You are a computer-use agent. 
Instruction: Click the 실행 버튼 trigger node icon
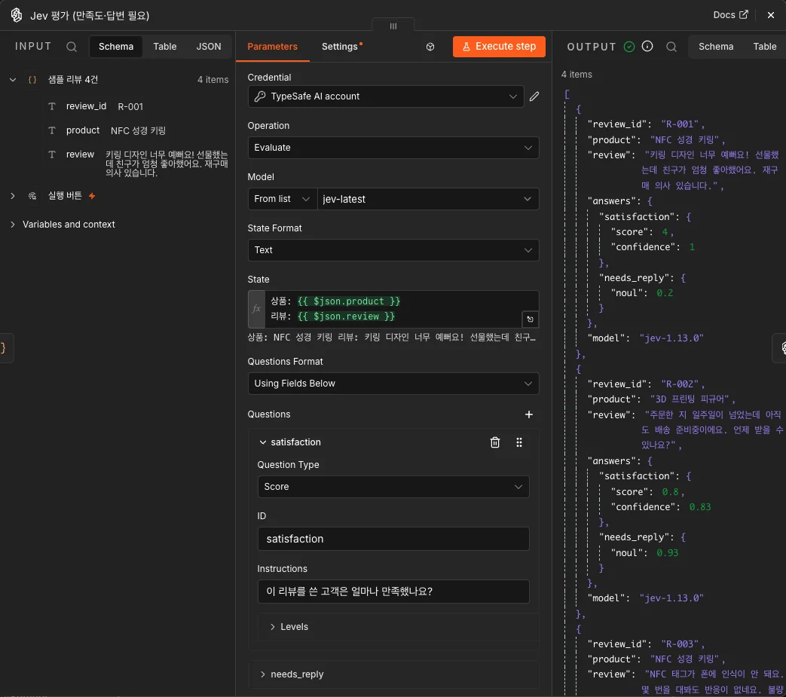(32, 196)
